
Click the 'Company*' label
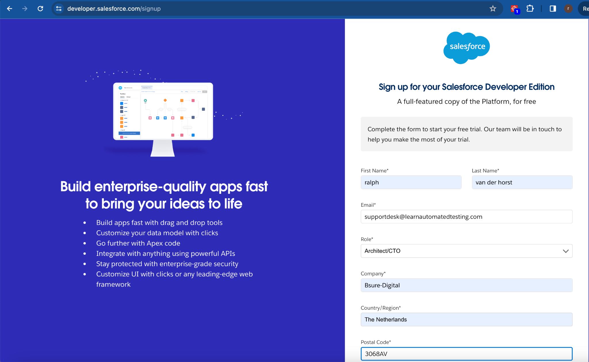tap(373, 273)
